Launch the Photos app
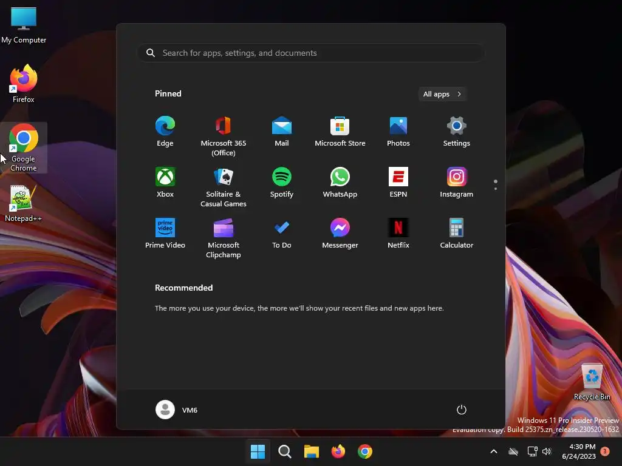Image resolution: width=622 pixels, height=466 pixels. tap(398, 132)
